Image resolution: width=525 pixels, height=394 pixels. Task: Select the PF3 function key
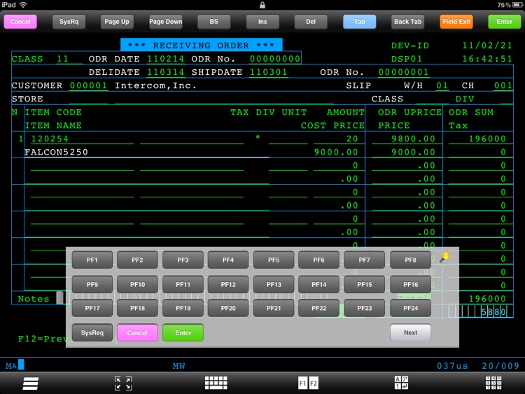point(183,260)
